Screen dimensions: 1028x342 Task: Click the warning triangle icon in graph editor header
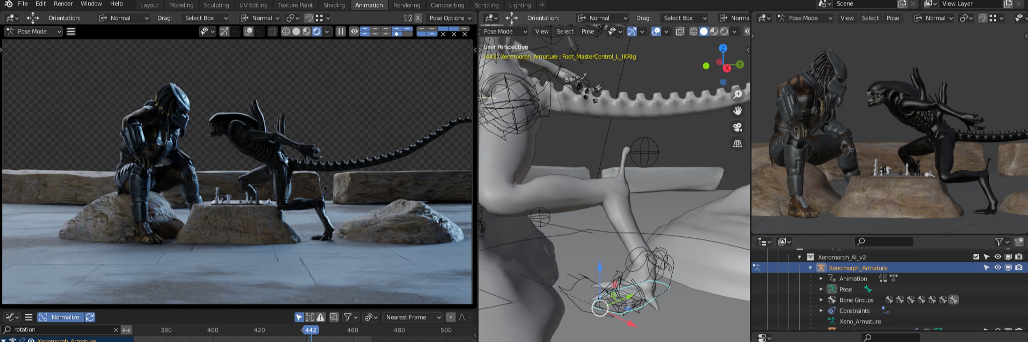320,317
